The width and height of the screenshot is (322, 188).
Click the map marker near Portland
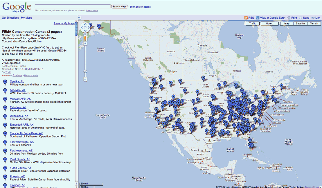click(152, 90)
